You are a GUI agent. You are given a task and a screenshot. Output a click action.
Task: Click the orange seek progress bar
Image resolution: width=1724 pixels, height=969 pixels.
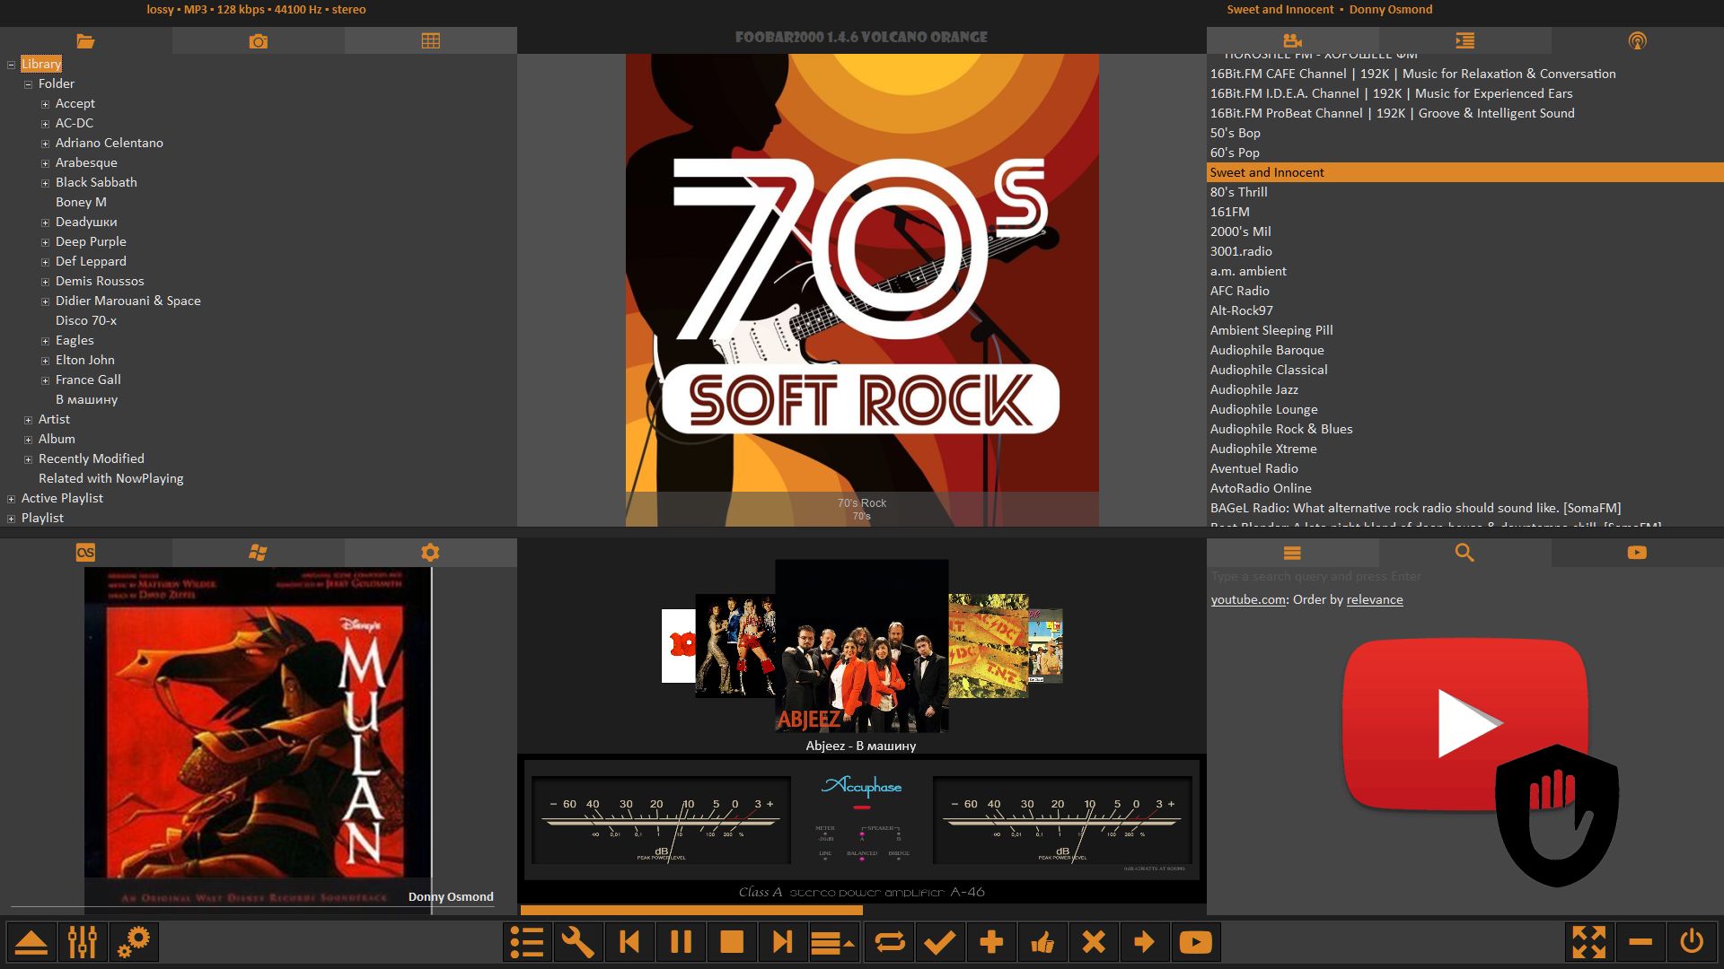point(691,910)
